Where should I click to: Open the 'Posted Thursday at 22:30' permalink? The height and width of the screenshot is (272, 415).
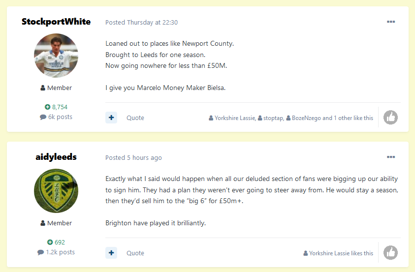coord(142,23)
